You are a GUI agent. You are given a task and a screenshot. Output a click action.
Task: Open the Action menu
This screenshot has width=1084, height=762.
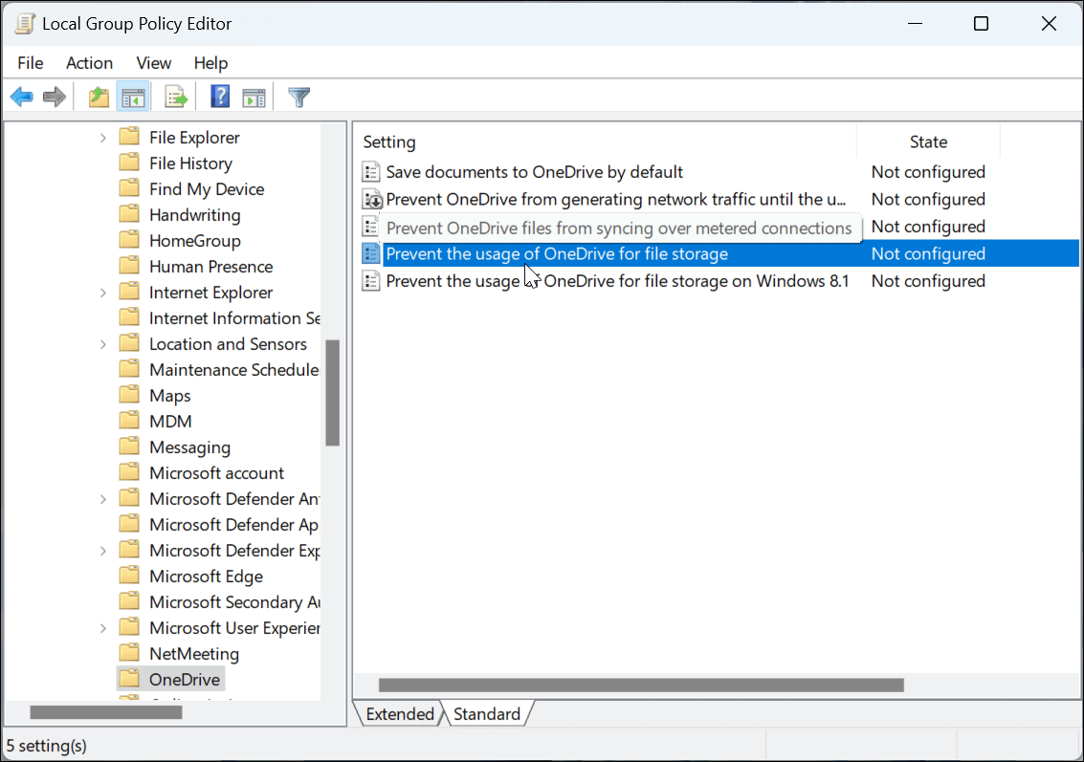point(89,63)
